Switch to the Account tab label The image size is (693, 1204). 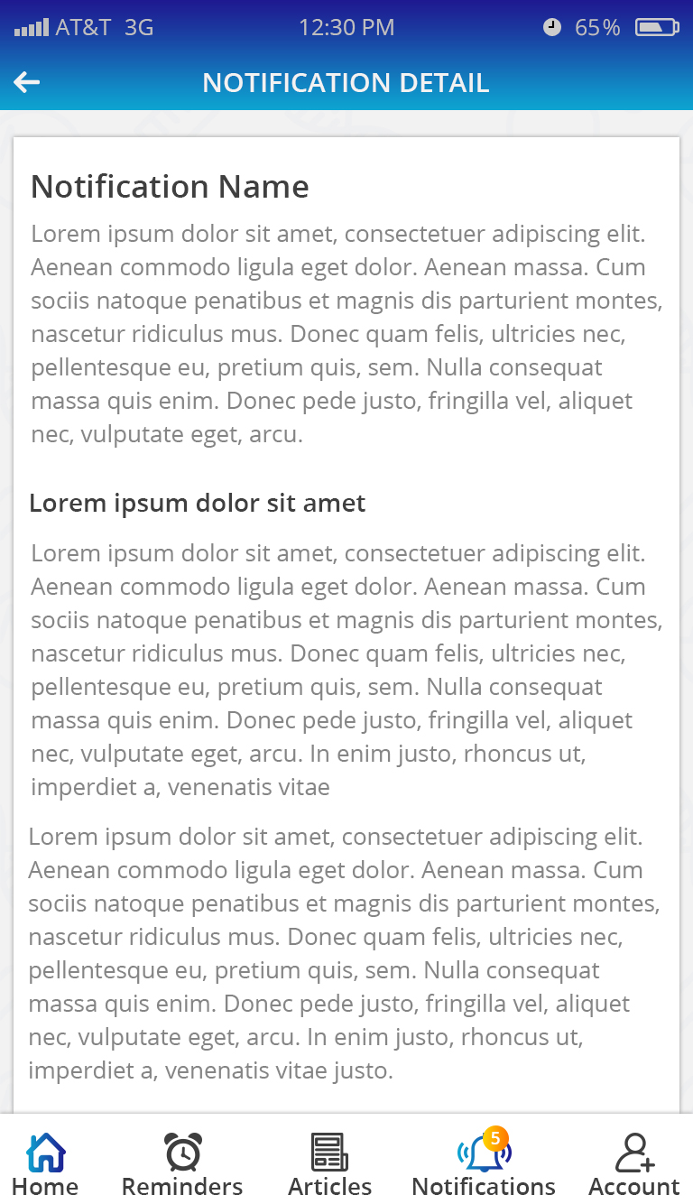(634, 1186)
